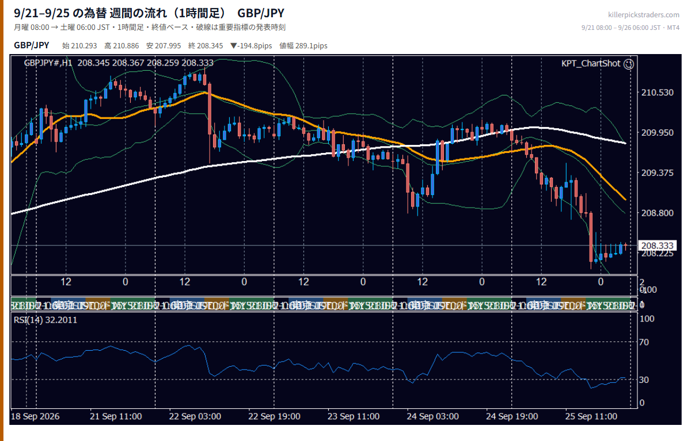Screen dimensions: 691x441
Task: Click the 209.375 price axis label
Action: tap(657, 172)
